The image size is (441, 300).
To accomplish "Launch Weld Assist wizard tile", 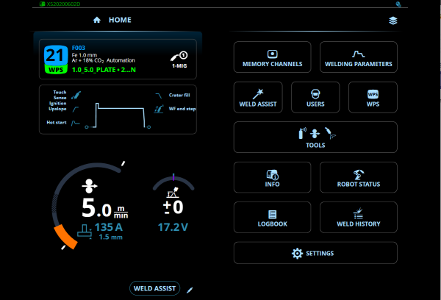I will (x=257, y=99).
